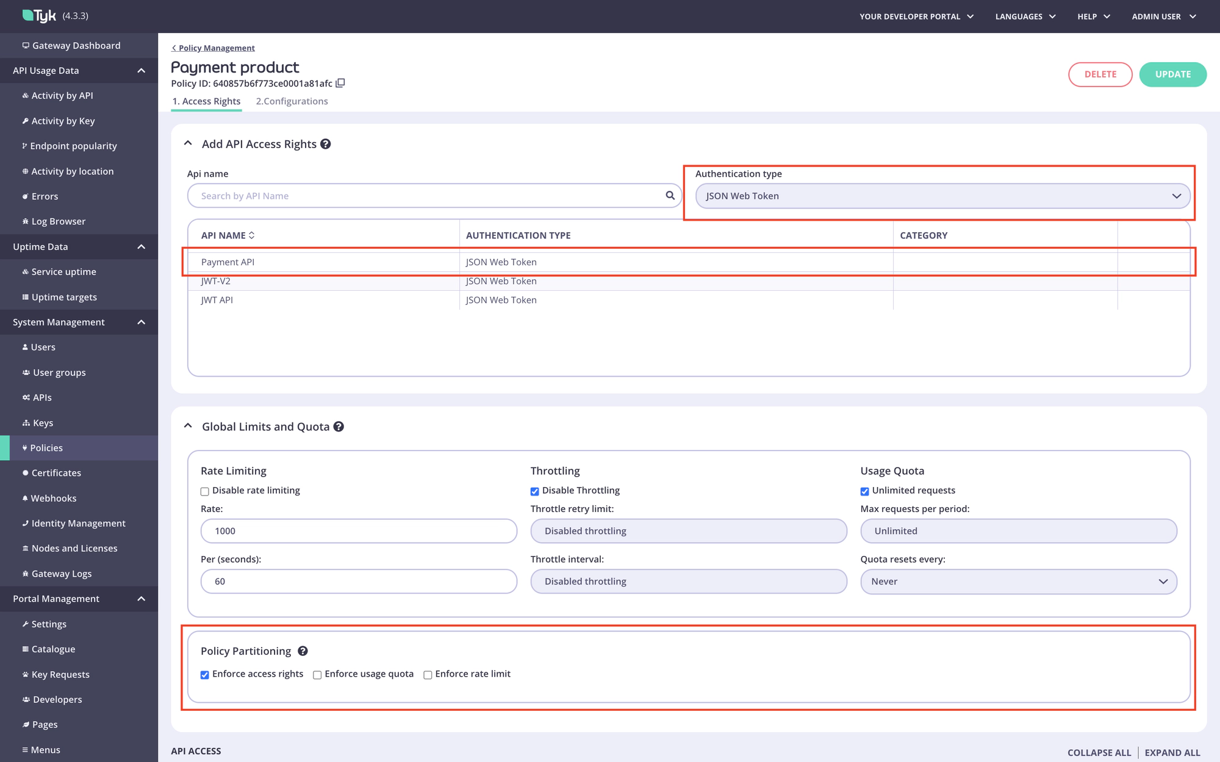This screenshot has width=1220, height=762.
Task: Toggle Disable rate limiting checkbox
Action: pos(206,491)
